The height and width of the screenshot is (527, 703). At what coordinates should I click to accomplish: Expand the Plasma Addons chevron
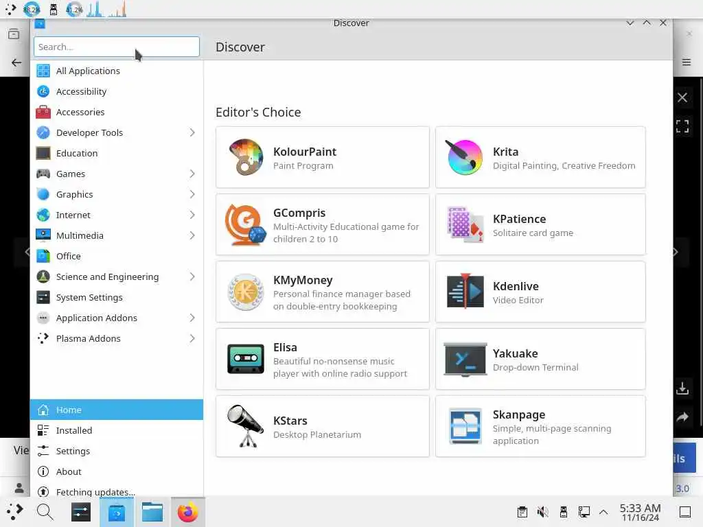click(192, 339)
